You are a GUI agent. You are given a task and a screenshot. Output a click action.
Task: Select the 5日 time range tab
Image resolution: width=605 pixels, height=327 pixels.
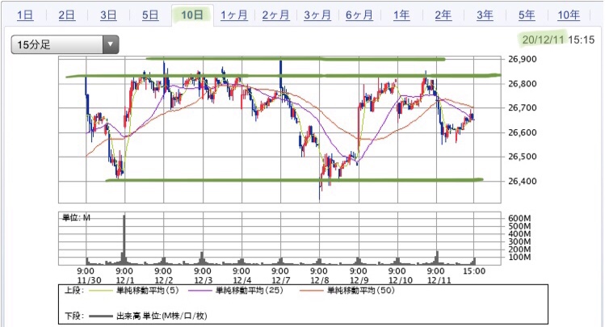click(x=150, y=15)
